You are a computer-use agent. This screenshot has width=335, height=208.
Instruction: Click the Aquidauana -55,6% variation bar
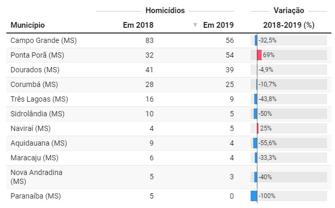255,143
